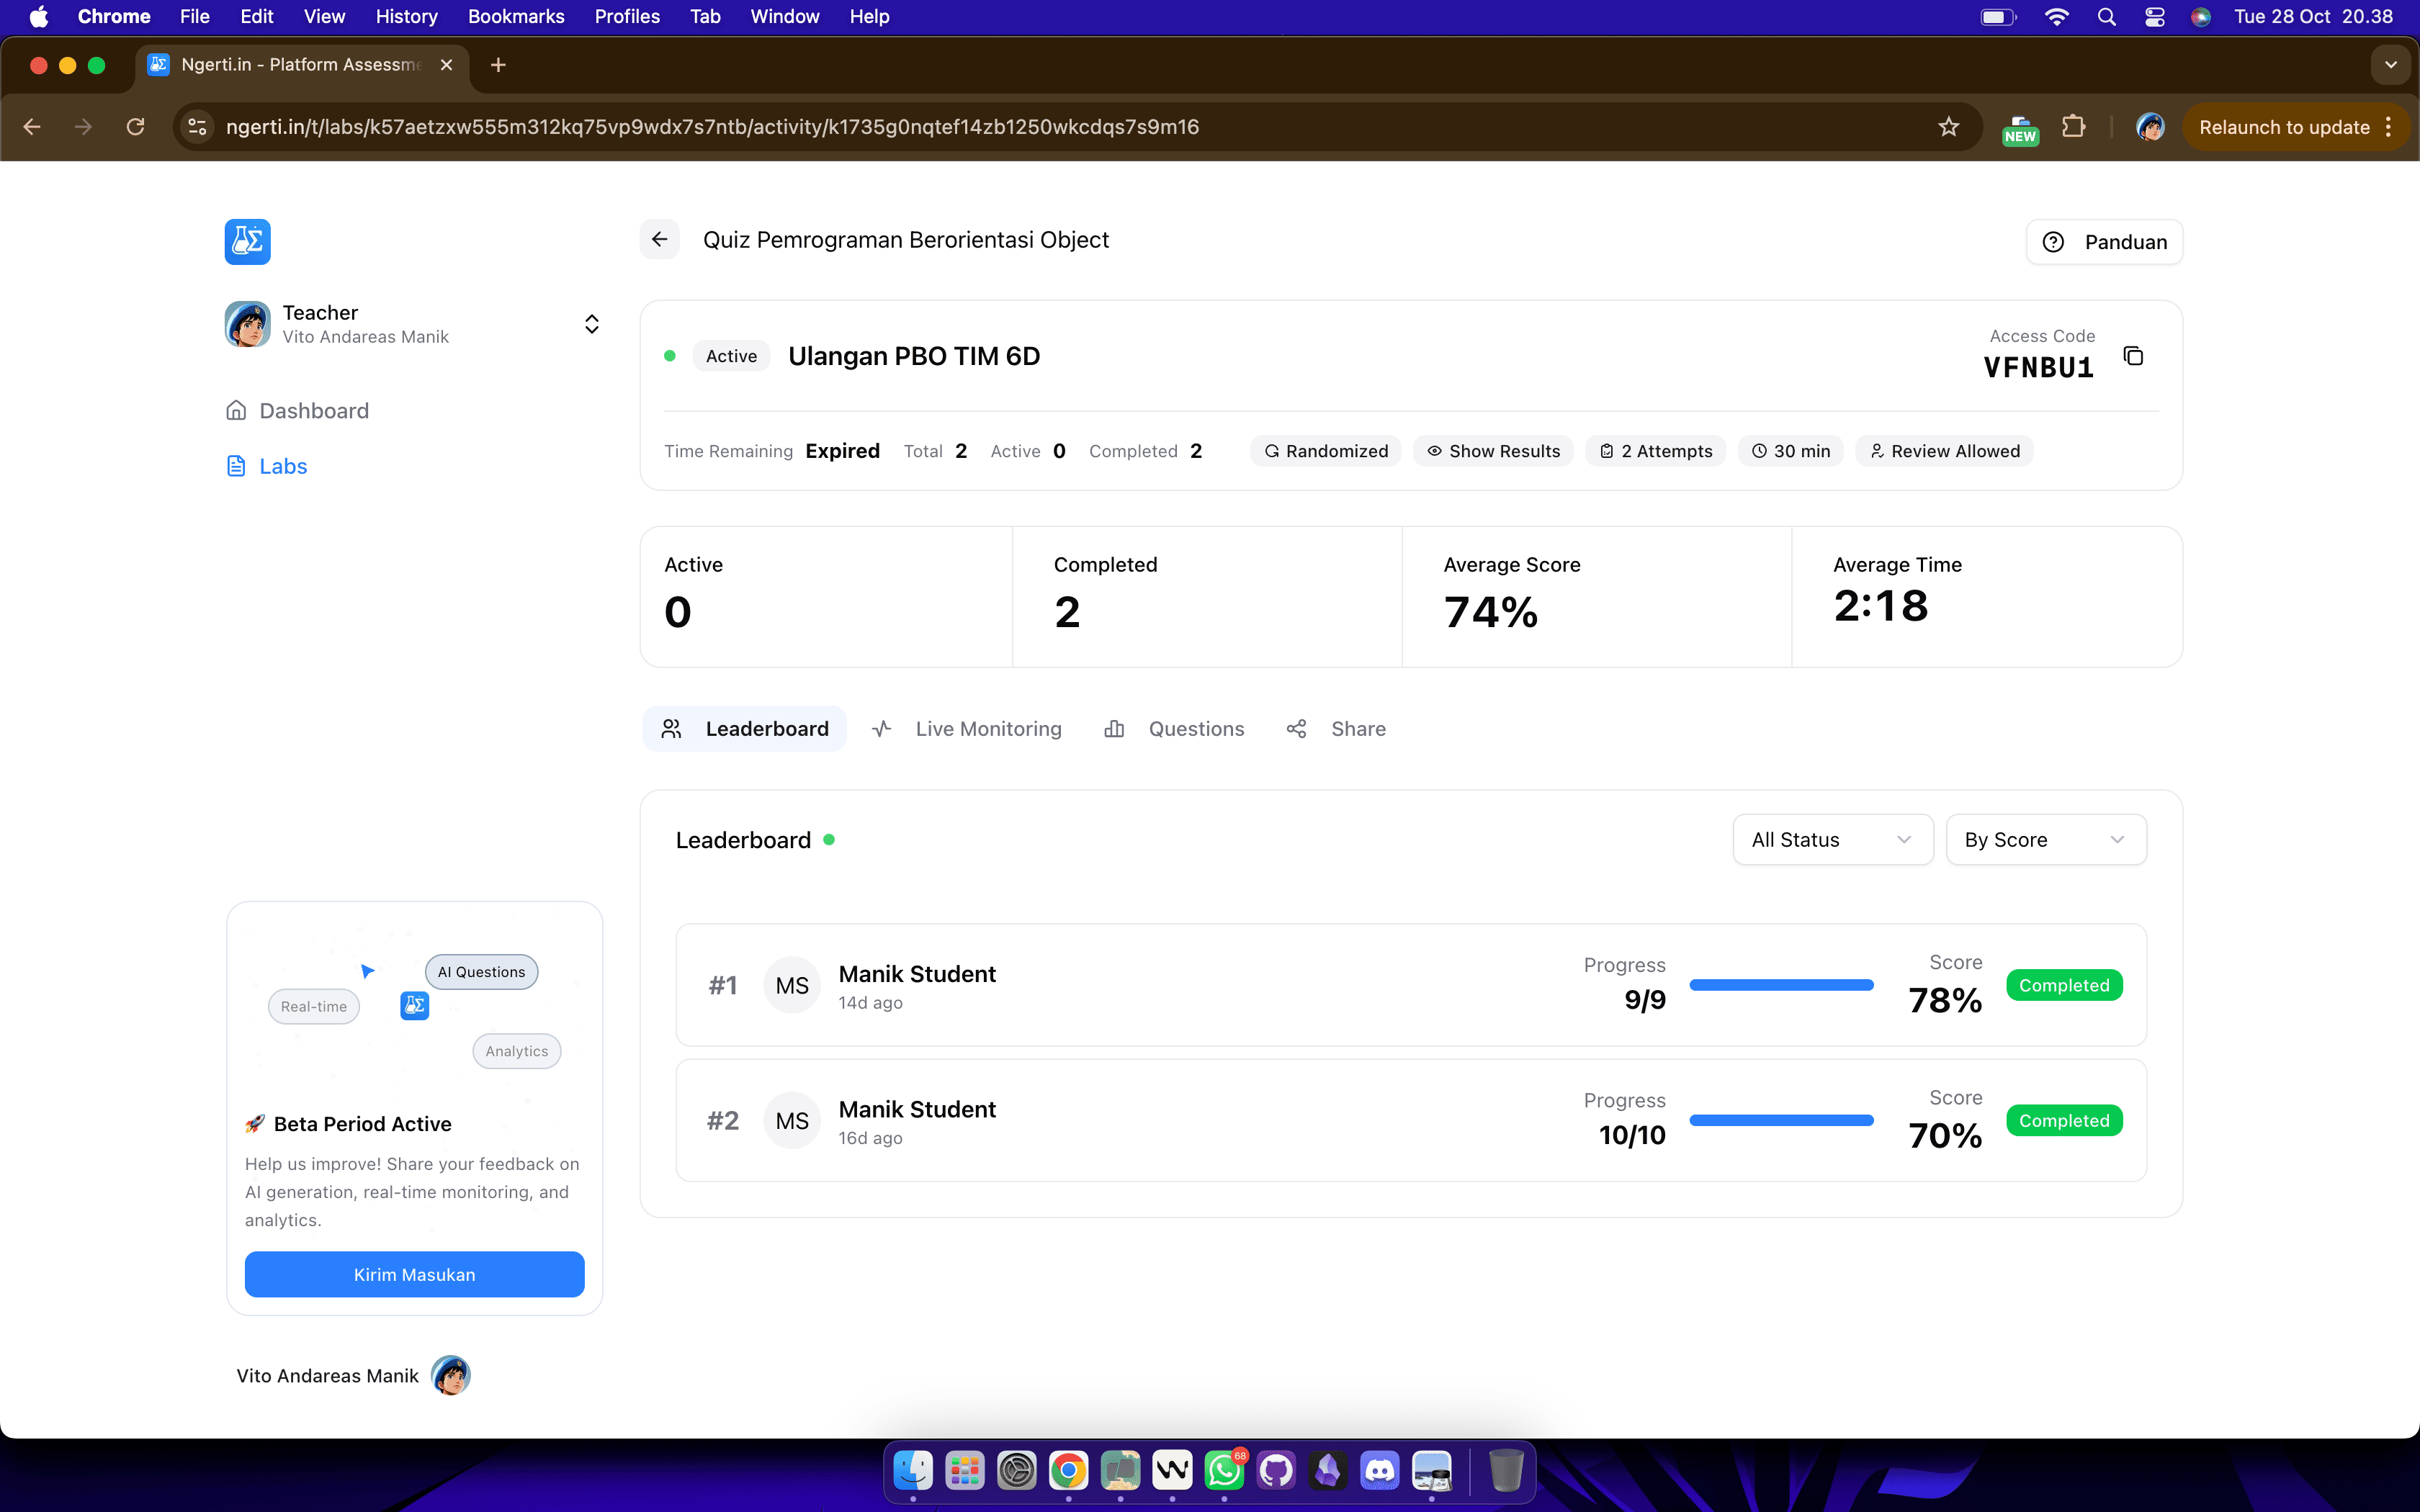Click the Randomized badge

click(1326, 451)
